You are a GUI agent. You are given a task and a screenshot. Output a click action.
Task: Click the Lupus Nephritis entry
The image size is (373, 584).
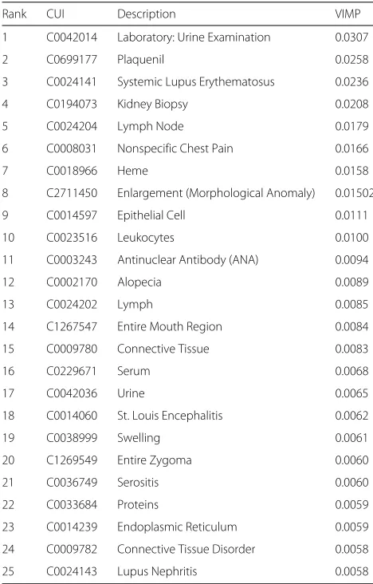tap(157, 571)
